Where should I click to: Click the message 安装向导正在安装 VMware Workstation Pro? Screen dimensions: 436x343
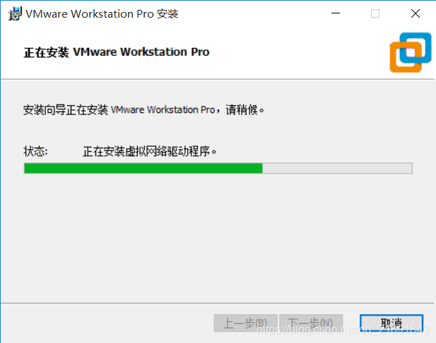tap(119, 109)
